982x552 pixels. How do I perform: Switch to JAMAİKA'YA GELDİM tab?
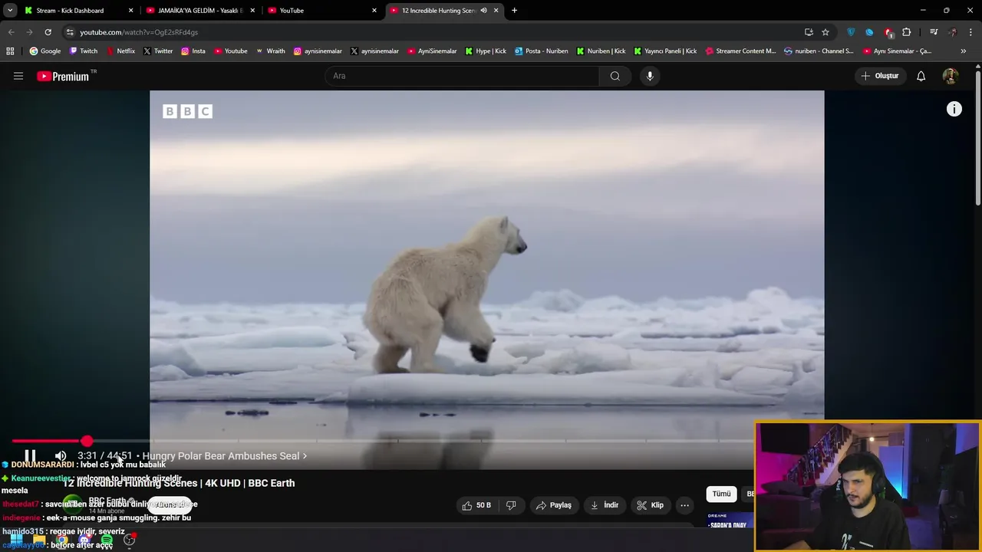pos(201,10)
